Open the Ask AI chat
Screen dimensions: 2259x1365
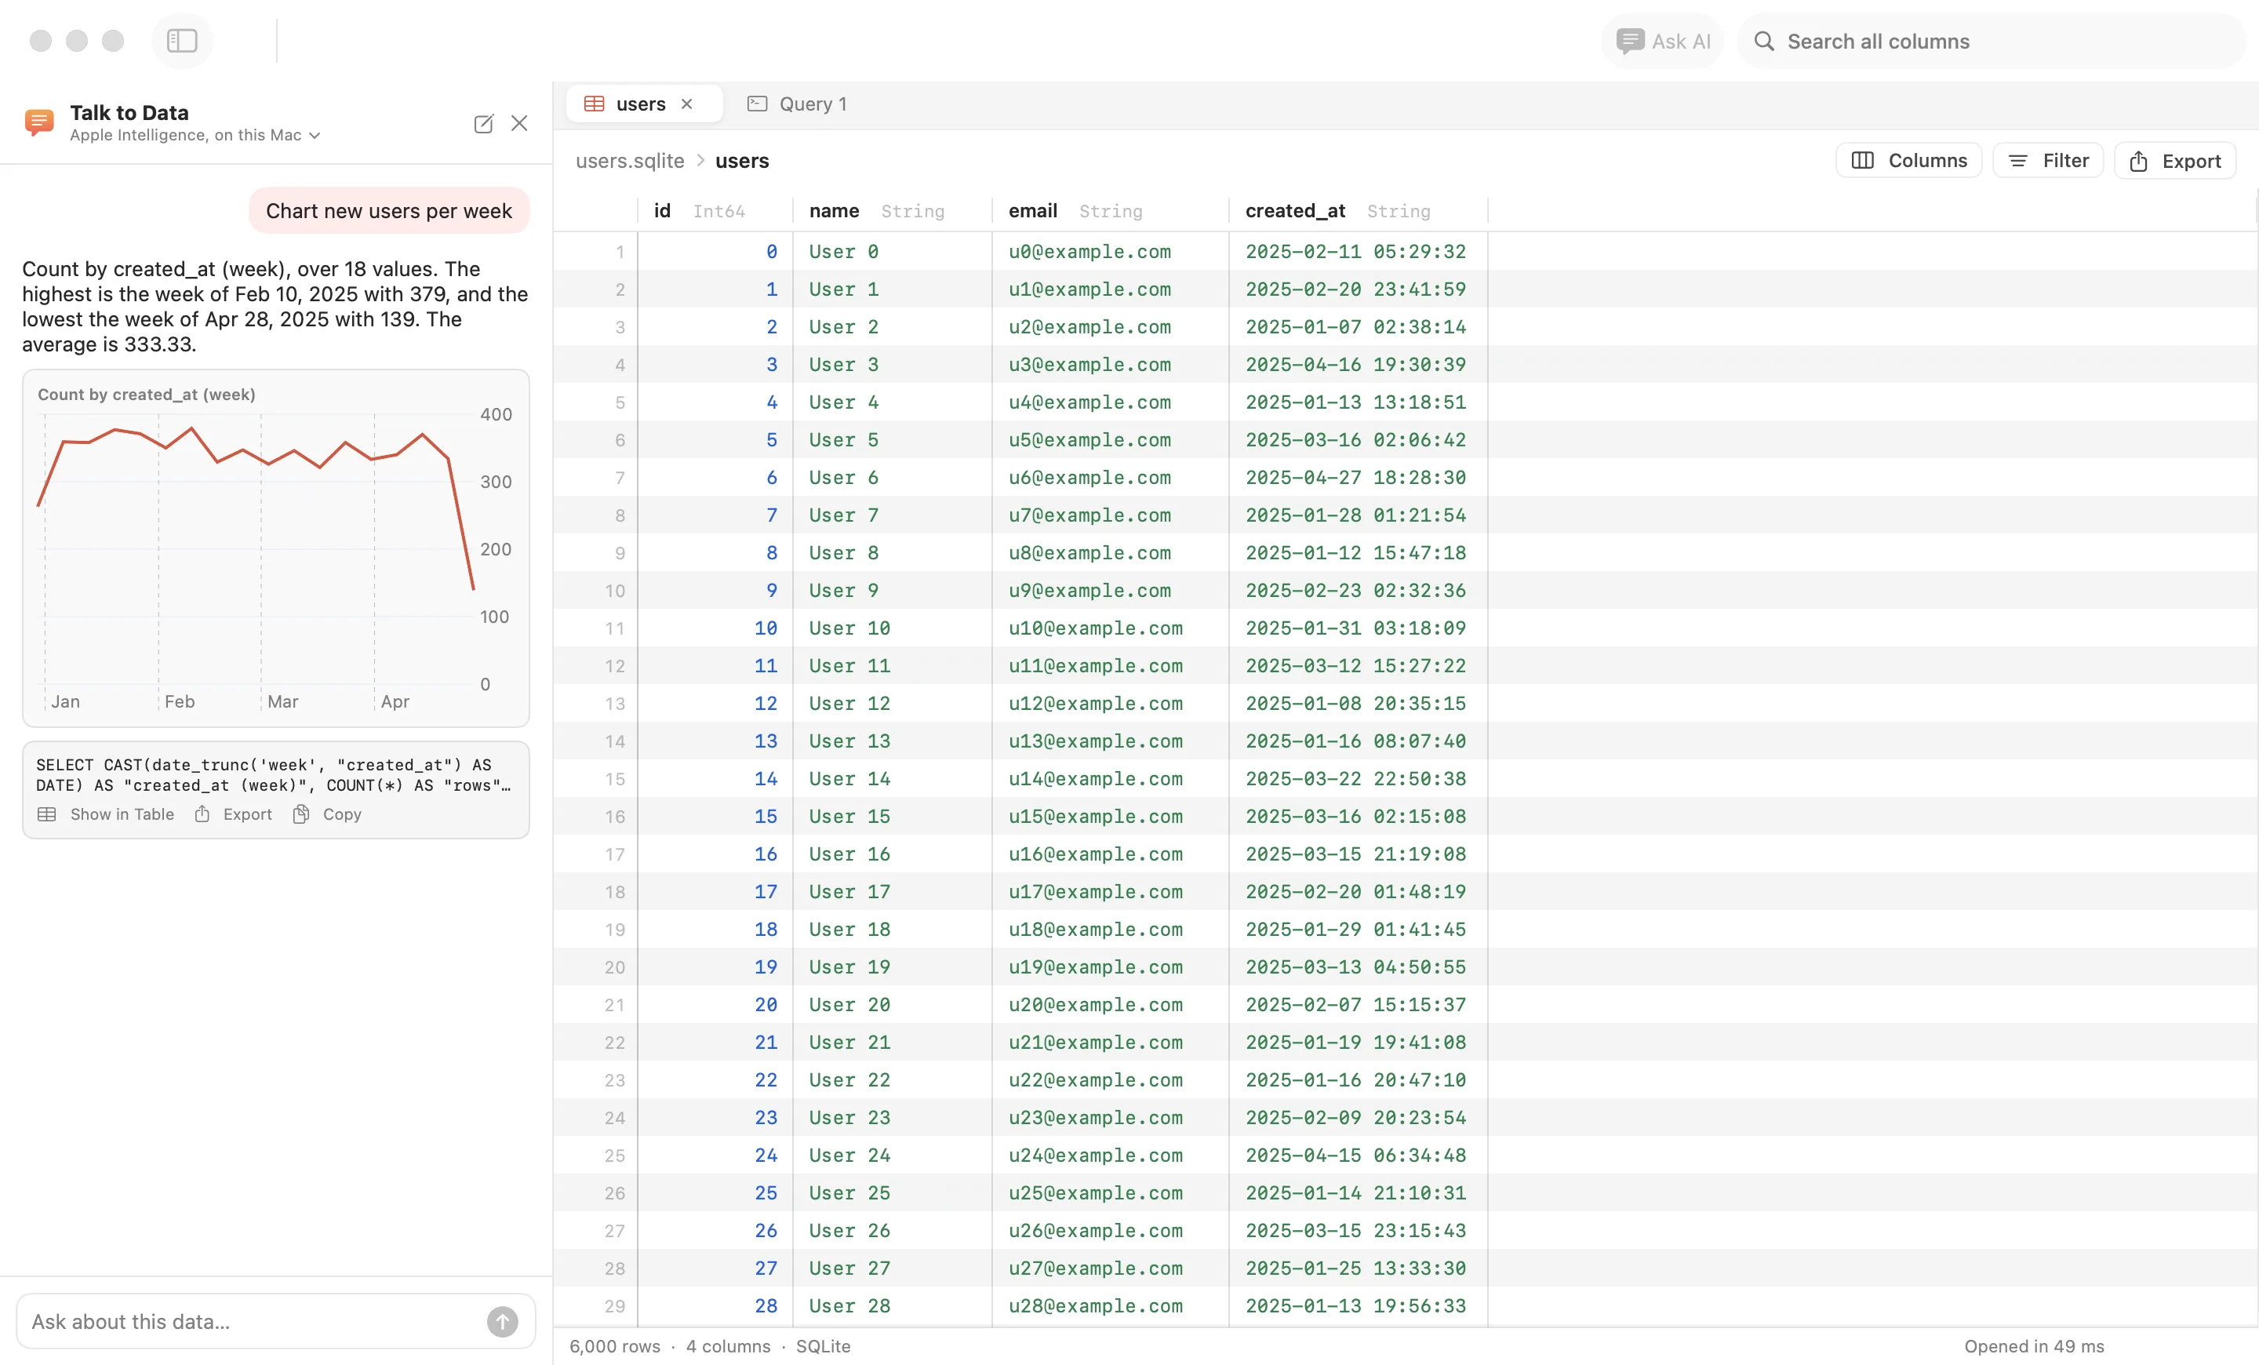(x=1662, y=42)
